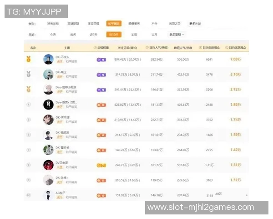
Task: Click the platform tag under DK-不求人
Action: click(x=60, y=62)
